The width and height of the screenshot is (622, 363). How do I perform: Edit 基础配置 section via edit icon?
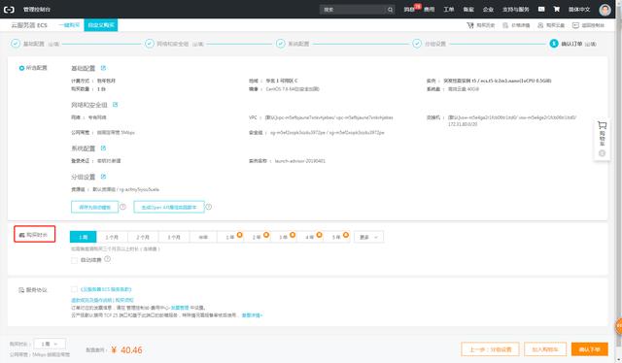click(103, 68)
